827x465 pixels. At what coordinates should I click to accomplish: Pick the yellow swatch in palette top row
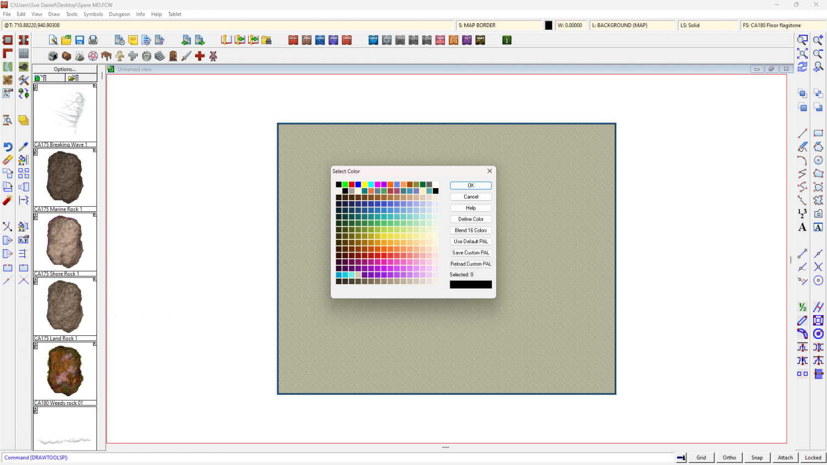(364, 185)
